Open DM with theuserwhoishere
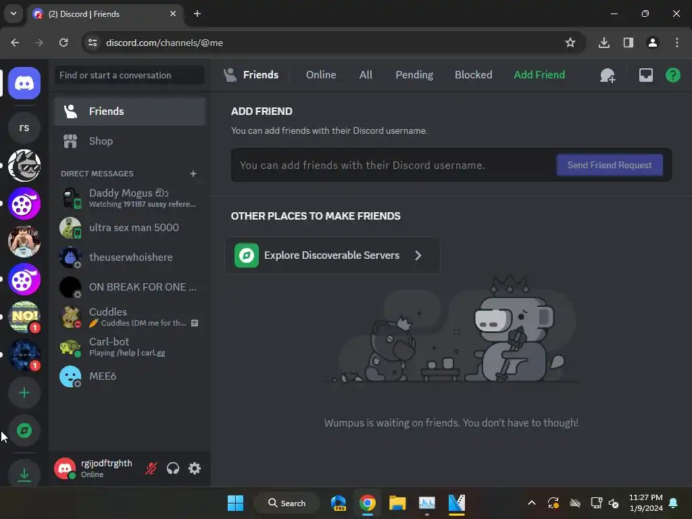The width and height of the screenshot is (692, 519). 130,257
